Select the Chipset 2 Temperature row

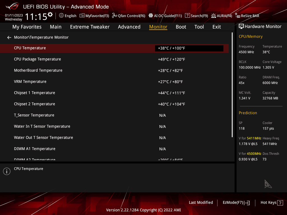coord(114,104)
